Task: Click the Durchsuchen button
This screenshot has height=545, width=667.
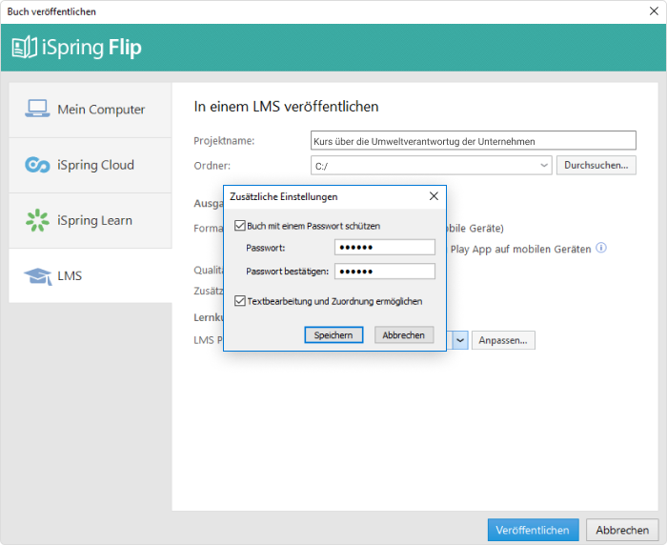Action: (596, 165)
